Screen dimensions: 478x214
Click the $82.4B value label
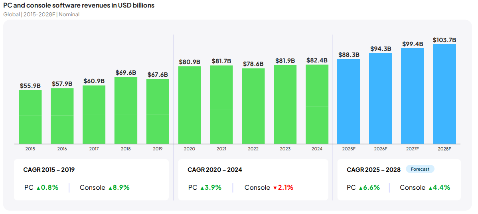tap(317, 60)
